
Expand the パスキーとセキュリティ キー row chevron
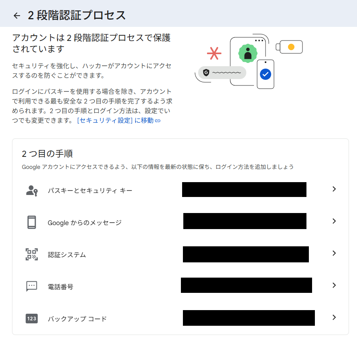click(334, 189)
